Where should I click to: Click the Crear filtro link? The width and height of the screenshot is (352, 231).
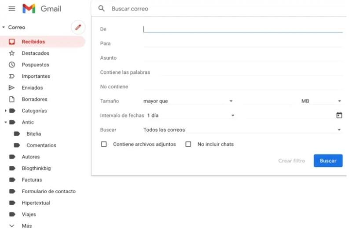pyautogui.click(x=291, y=161)
